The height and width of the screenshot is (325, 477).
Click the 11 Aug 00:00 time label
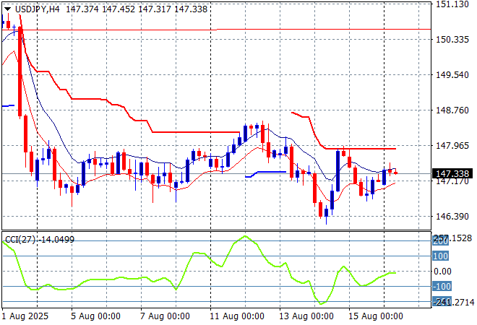[236, 316]
